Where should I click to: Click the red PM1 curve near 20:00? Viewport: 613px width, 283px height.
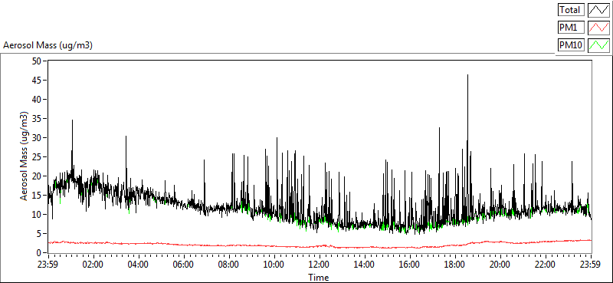pos(500,242)
